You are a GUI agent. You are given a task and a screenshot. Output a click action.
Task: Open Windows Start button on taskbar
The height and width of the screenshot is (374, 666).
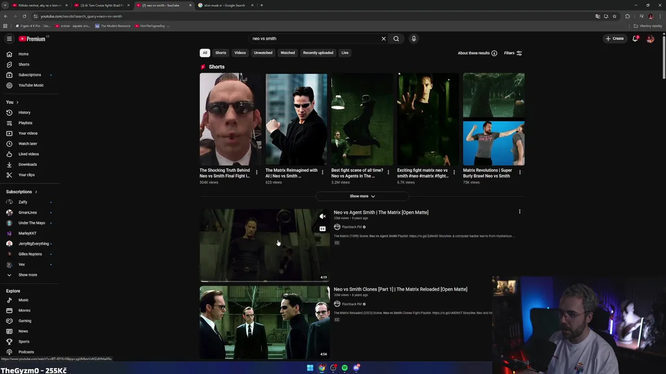click(310, 368)
